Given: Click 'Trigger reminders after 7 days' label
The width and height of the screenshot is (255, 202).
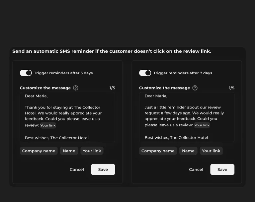Looking at the screenshot, I should point(183,73).
